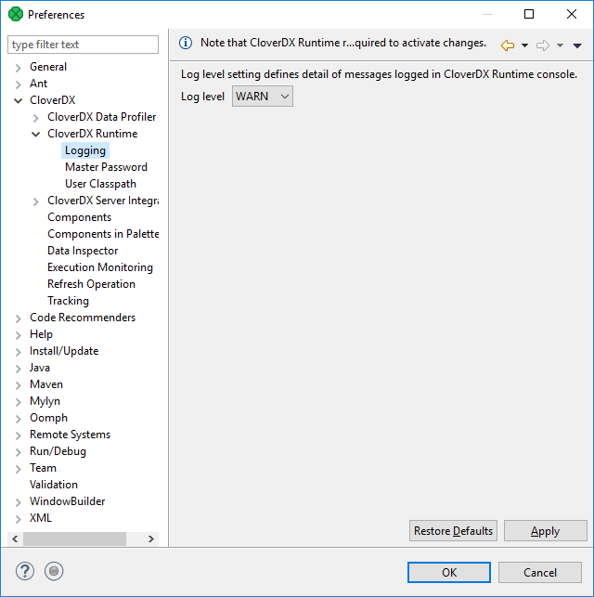The height and width of the screenshot is (597, 594).
Task: Click the Apply button
Action: (x=546, y=531)
